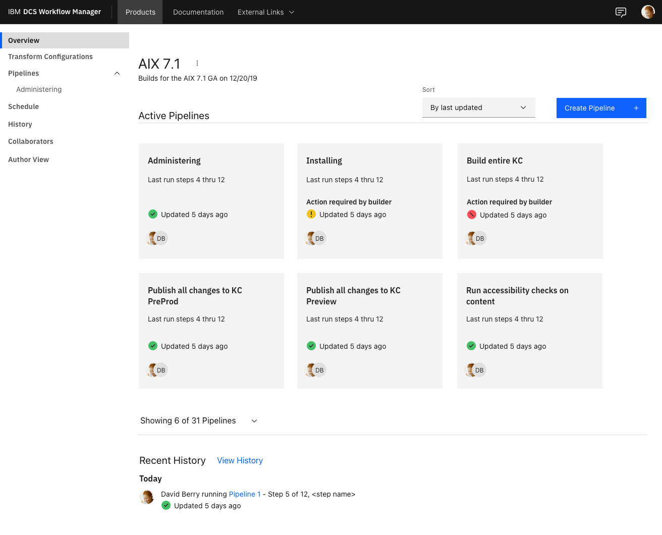This screenshot has width=662, height=535.
Task: Click David Berry's avatar in Recent History
Action: tap(146, 497)
